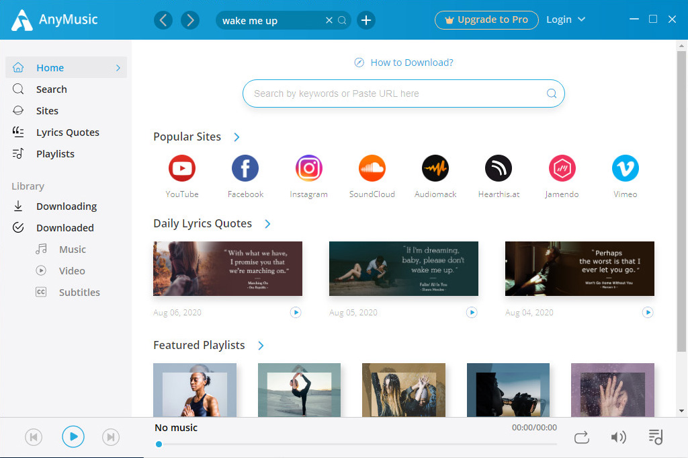The width and height of the screenshot is (688, 458).
Task: Click the Featured Playlists heading
Action: click(199, 346)
